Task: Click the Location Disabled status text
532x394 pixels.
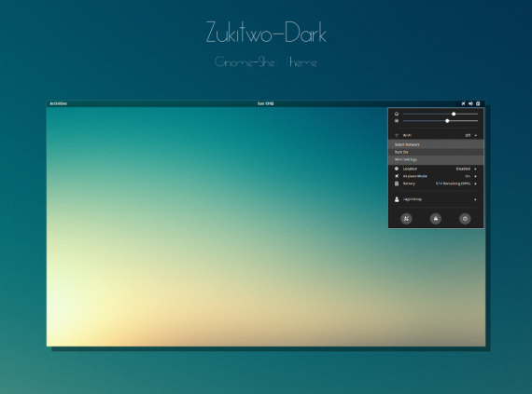Action: coord(463,169)
